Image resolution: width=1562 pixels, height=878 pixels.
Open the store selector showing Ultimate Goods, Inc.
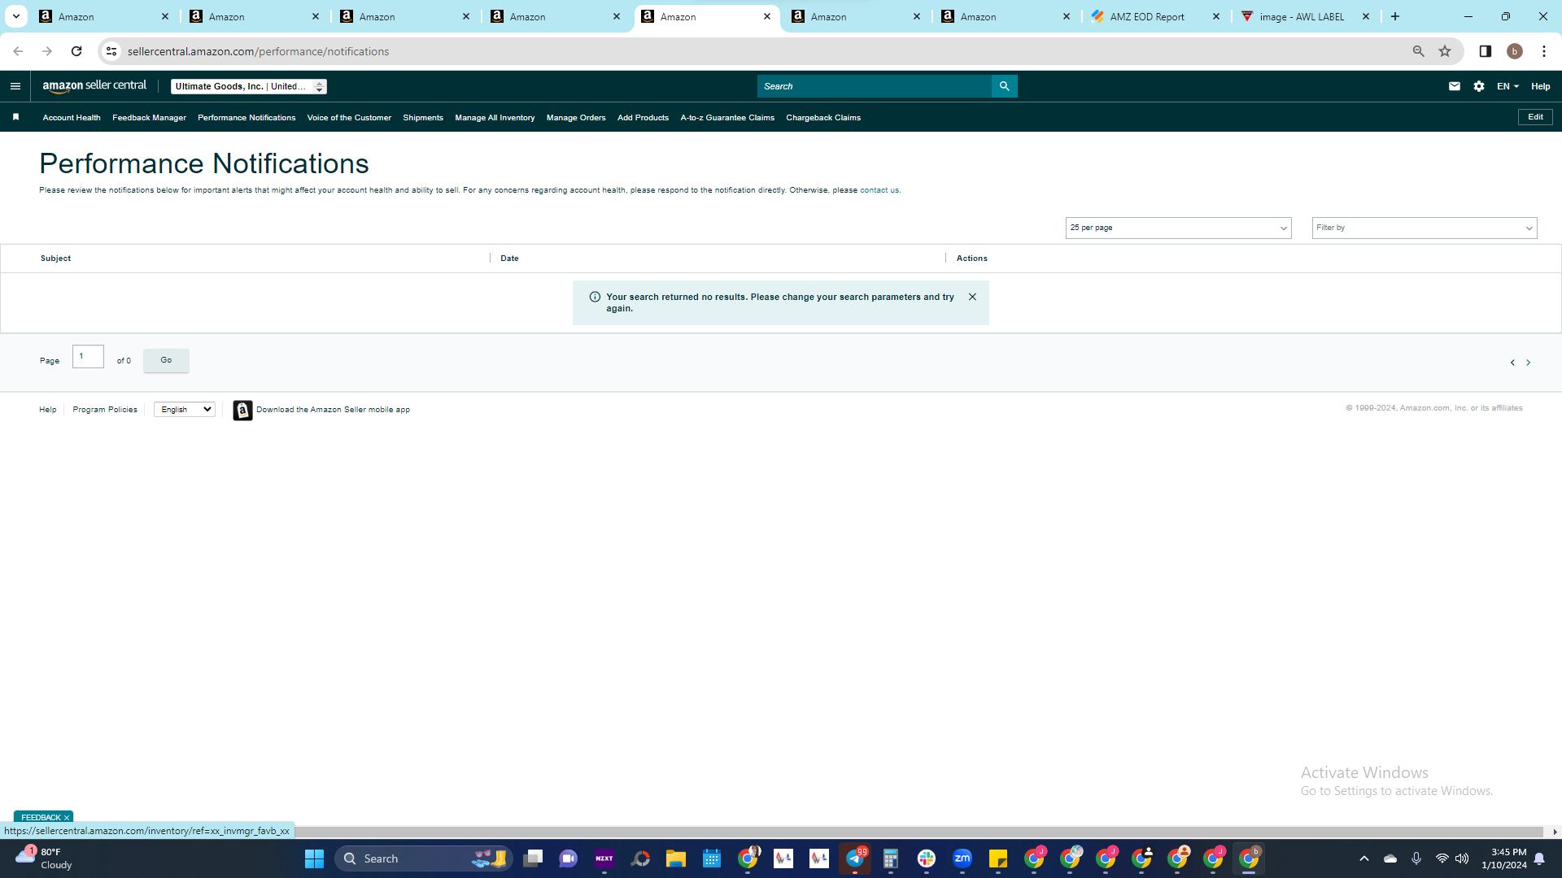(x=249, y=86)
